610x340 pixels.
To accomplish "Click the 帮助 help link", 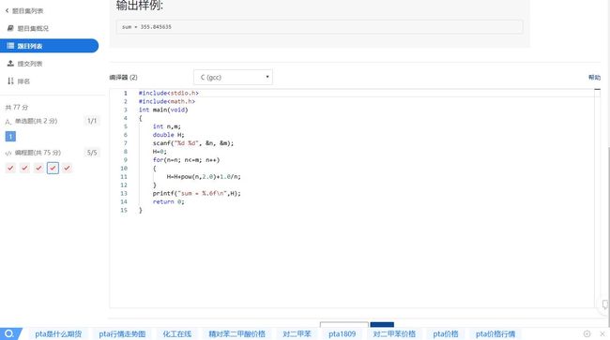I will (x=594, y=77).
